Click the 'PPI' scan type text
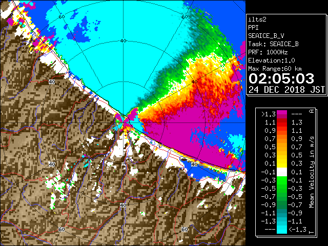The image size is (328, 246). (x=253, y=28)
